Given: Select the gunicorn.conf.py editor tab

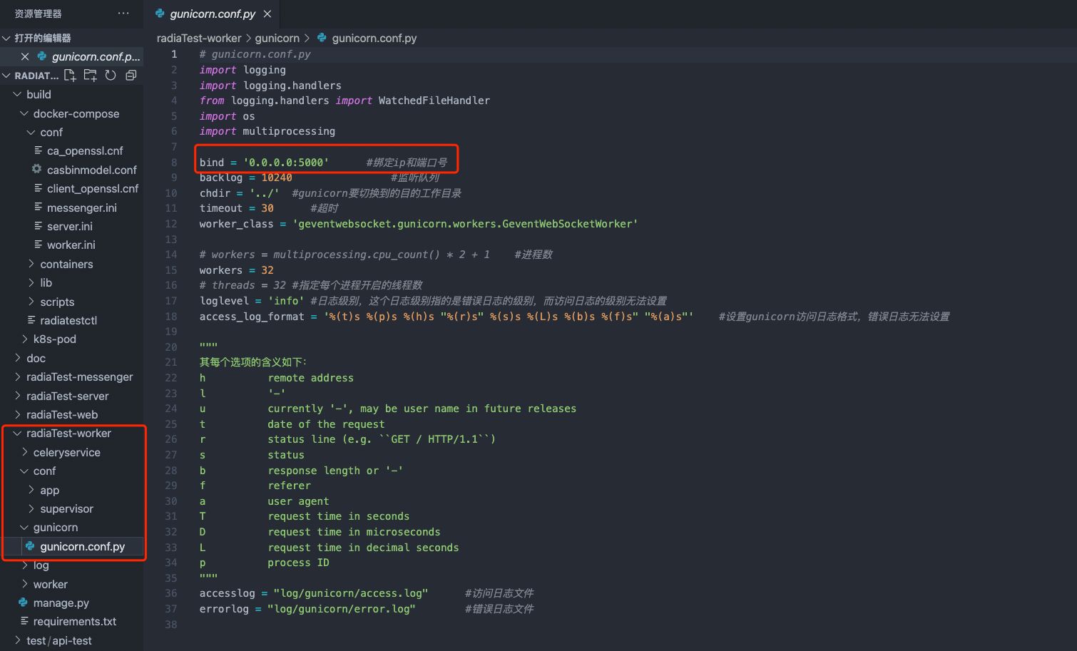Looking at the screenshot, I should tap(212, 14).
